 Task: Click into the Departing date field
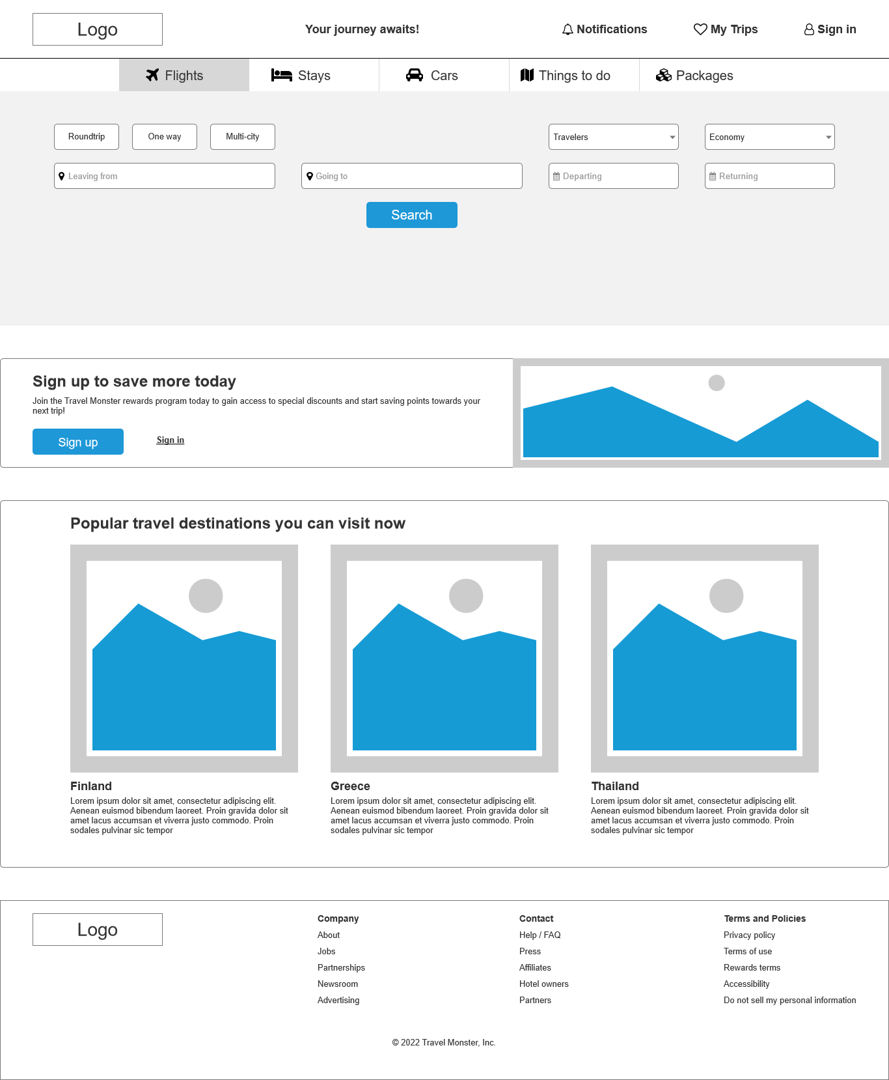click(x=614, y=176)
